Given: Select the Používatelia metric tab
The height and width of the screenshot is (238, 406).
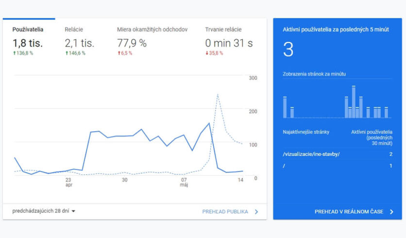Looking at the screenshot, I should click(28, 30).
